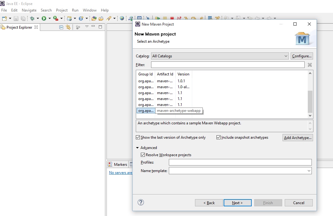The width and height of the screenshot is (333, 216).
Task: Toggle Link with Editor in Project Explorer
Action: 68,27
